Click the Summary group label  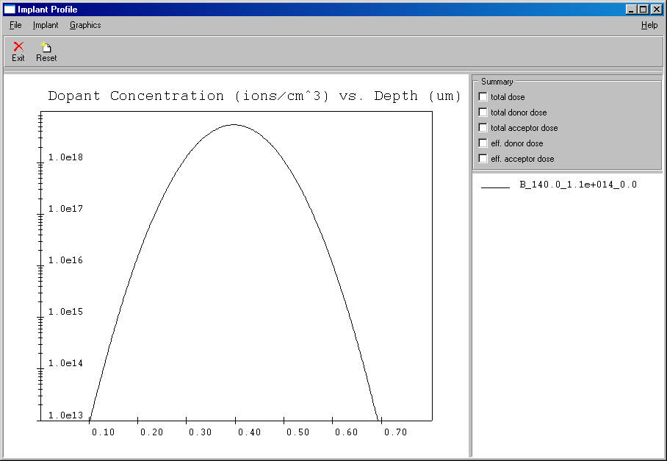pos(497,82)
